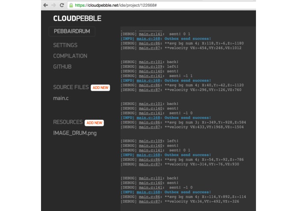Click log text 'VX:34,VY:-492,VZ:-326'
This screenshot has width=297, height=211.
(x=215, y=202)
